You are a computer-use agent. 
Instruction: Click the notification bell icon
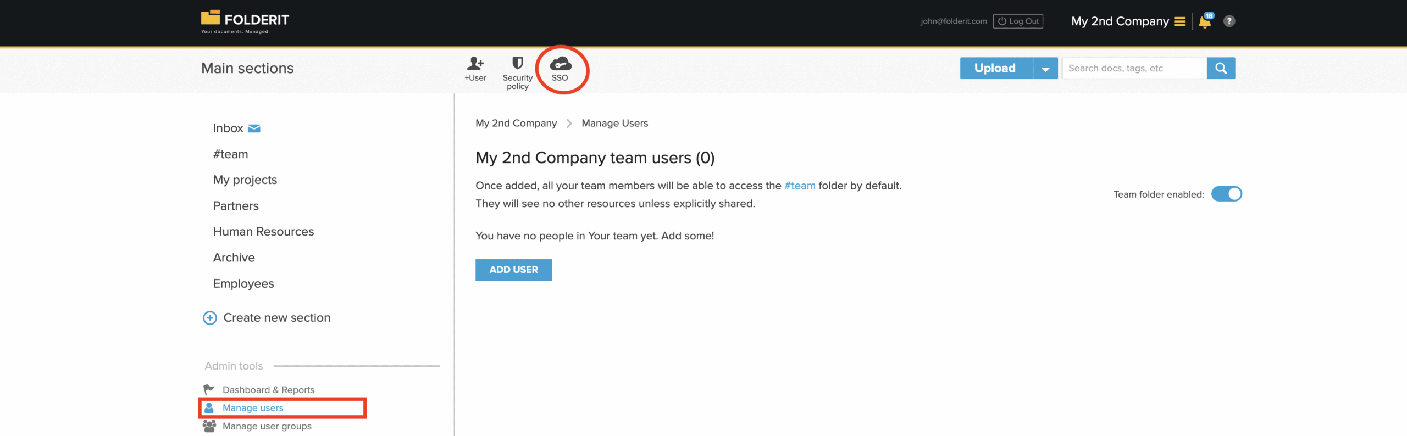click(x=1205, y=21)
